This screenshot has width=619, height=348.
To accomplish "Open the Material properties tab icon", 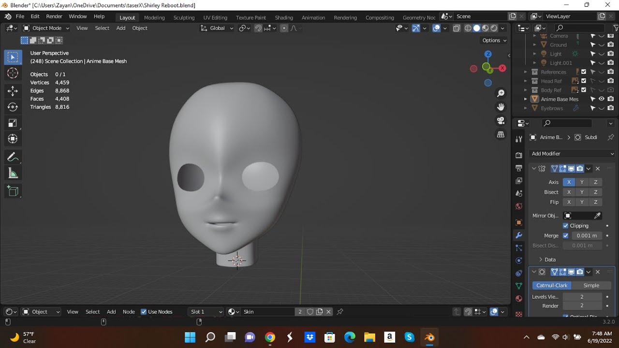I will 519,299.
